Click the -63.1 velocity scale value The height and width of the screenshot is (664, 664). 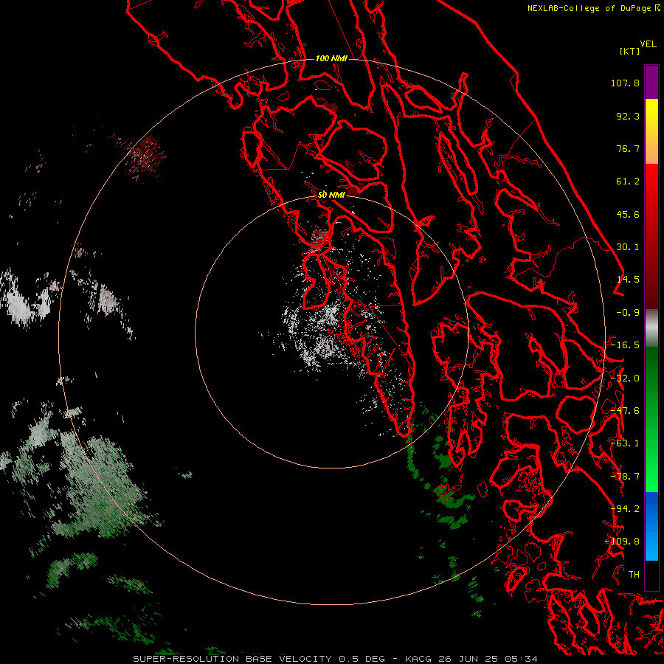point(625,443)
